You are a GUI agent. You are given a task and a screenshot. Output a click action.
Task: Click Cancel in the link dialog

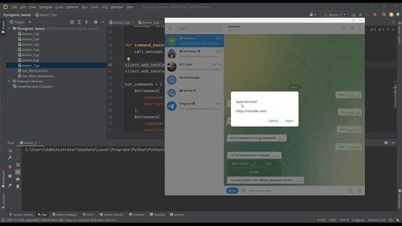coord(273,121)
